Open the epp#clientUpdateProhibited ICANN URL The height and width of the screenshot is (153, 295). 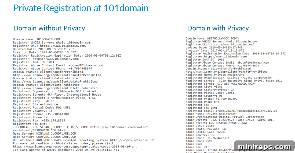pyautogui.click(x=55, y=81)
